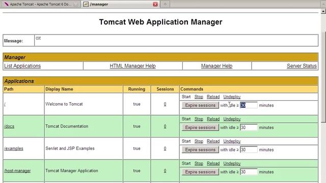The image size is (326, 183).
Task: Click the Tomcat feather favicon on first tab
Action: point(6,4)
